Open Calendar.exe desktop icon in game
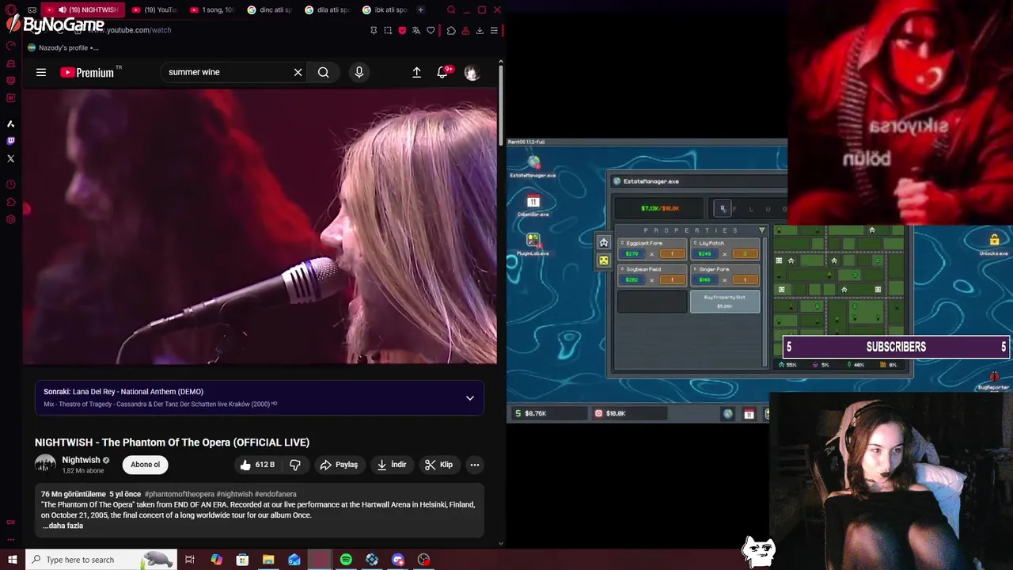 point(533,205)
